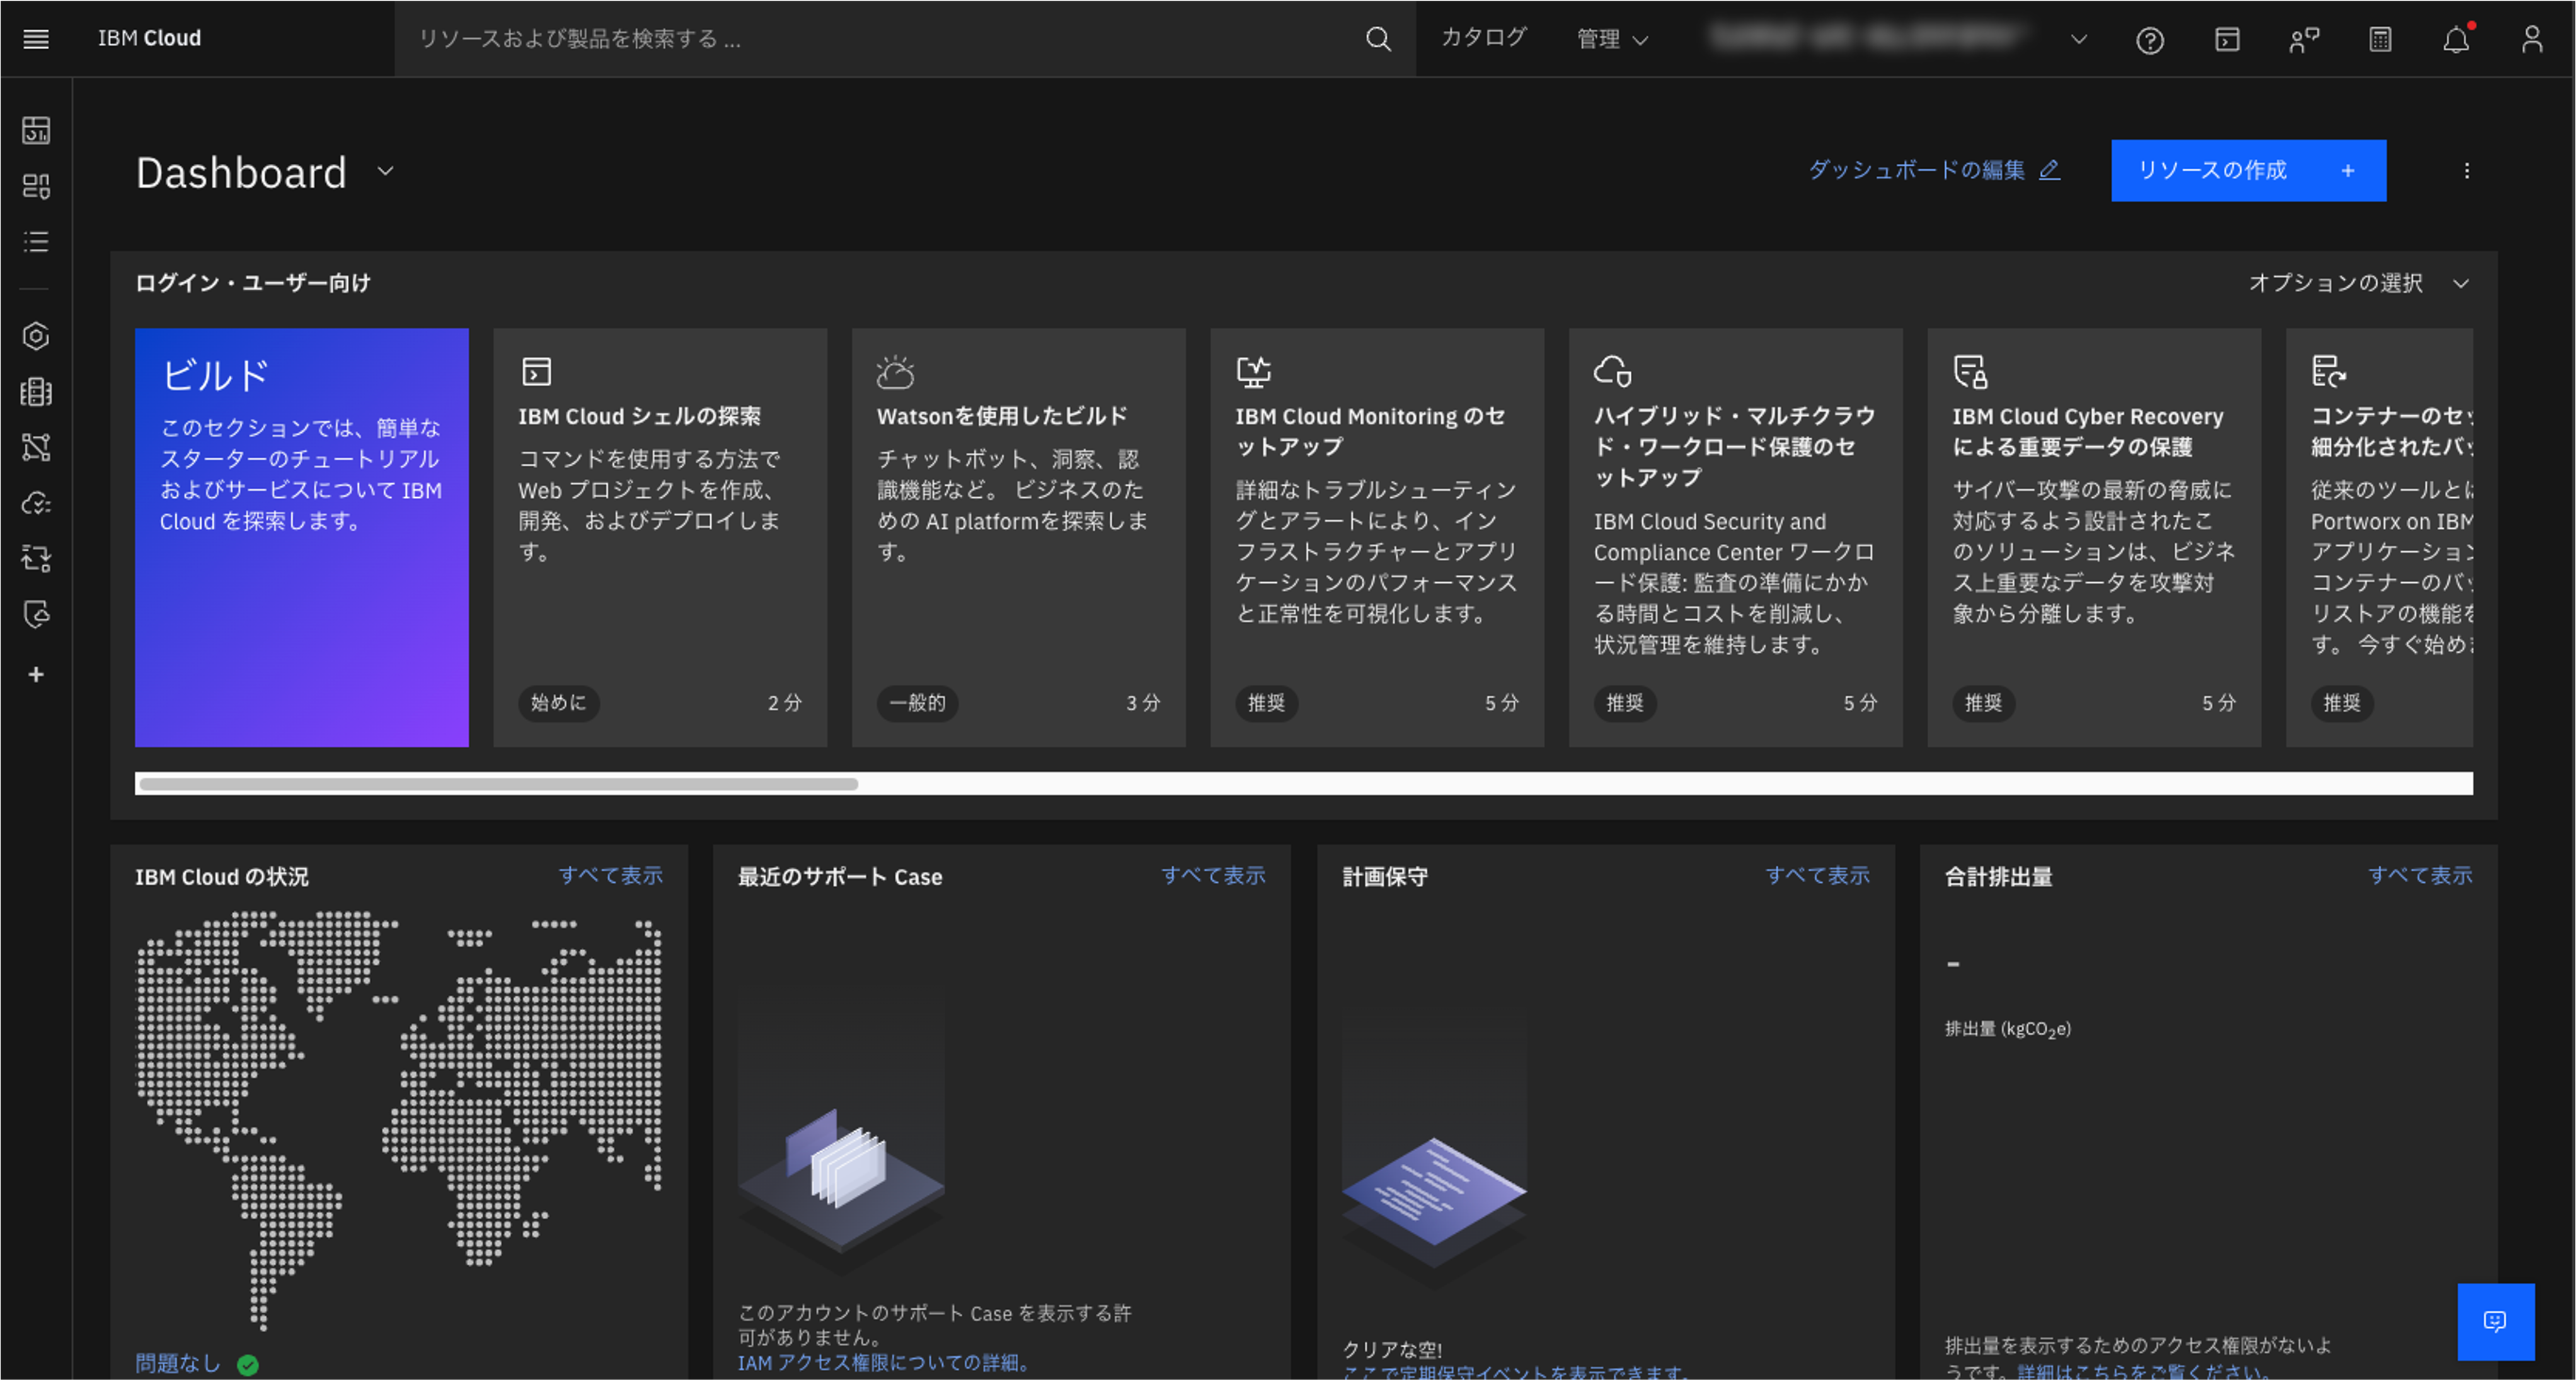2576x1380 pixels.
Task: Open the hamburger navigation menu
Action: [x=36, y=39]
